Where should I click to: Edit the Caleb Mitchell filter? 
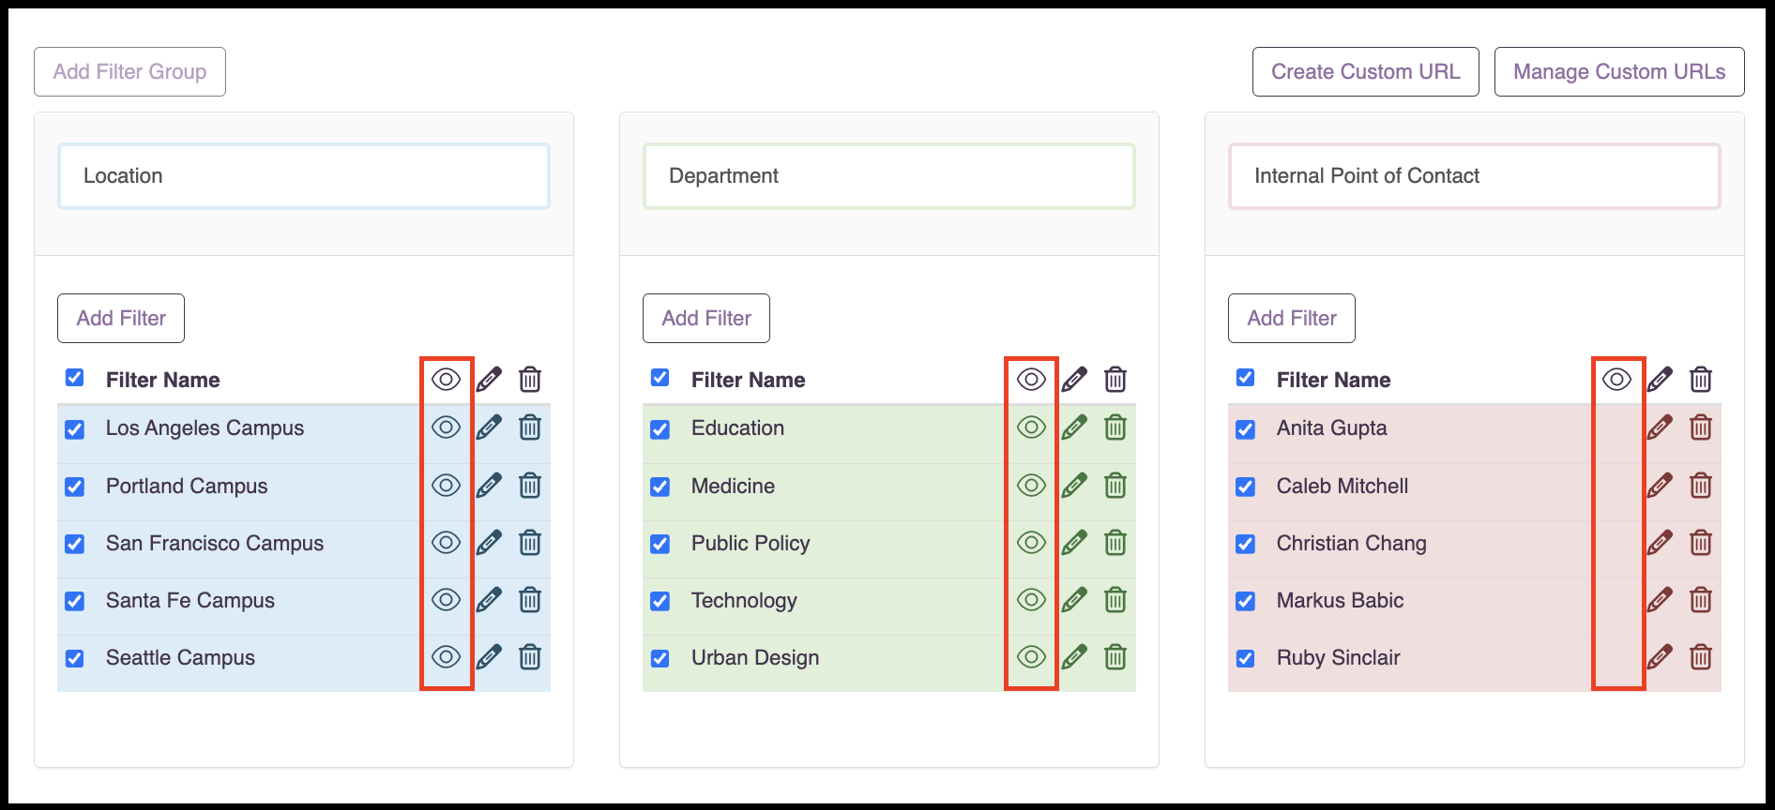[x=1660, y=486]
